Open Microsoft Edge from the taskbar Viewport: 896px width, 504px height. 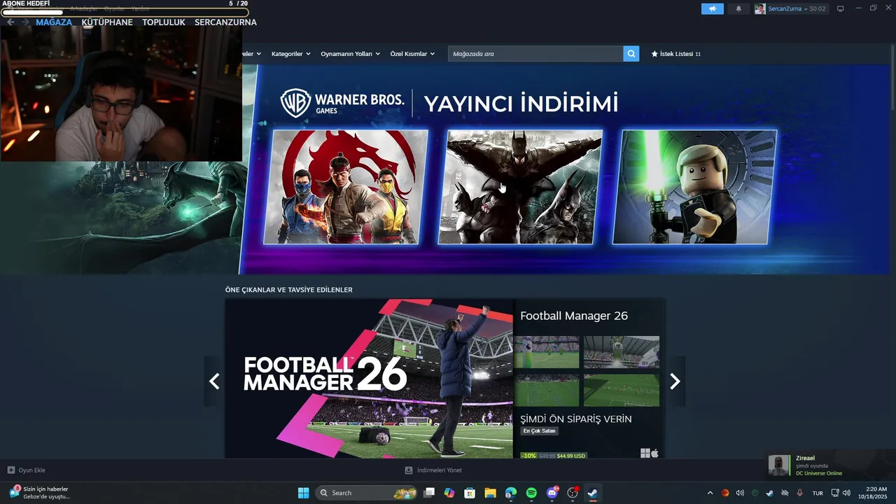[511, 493]
